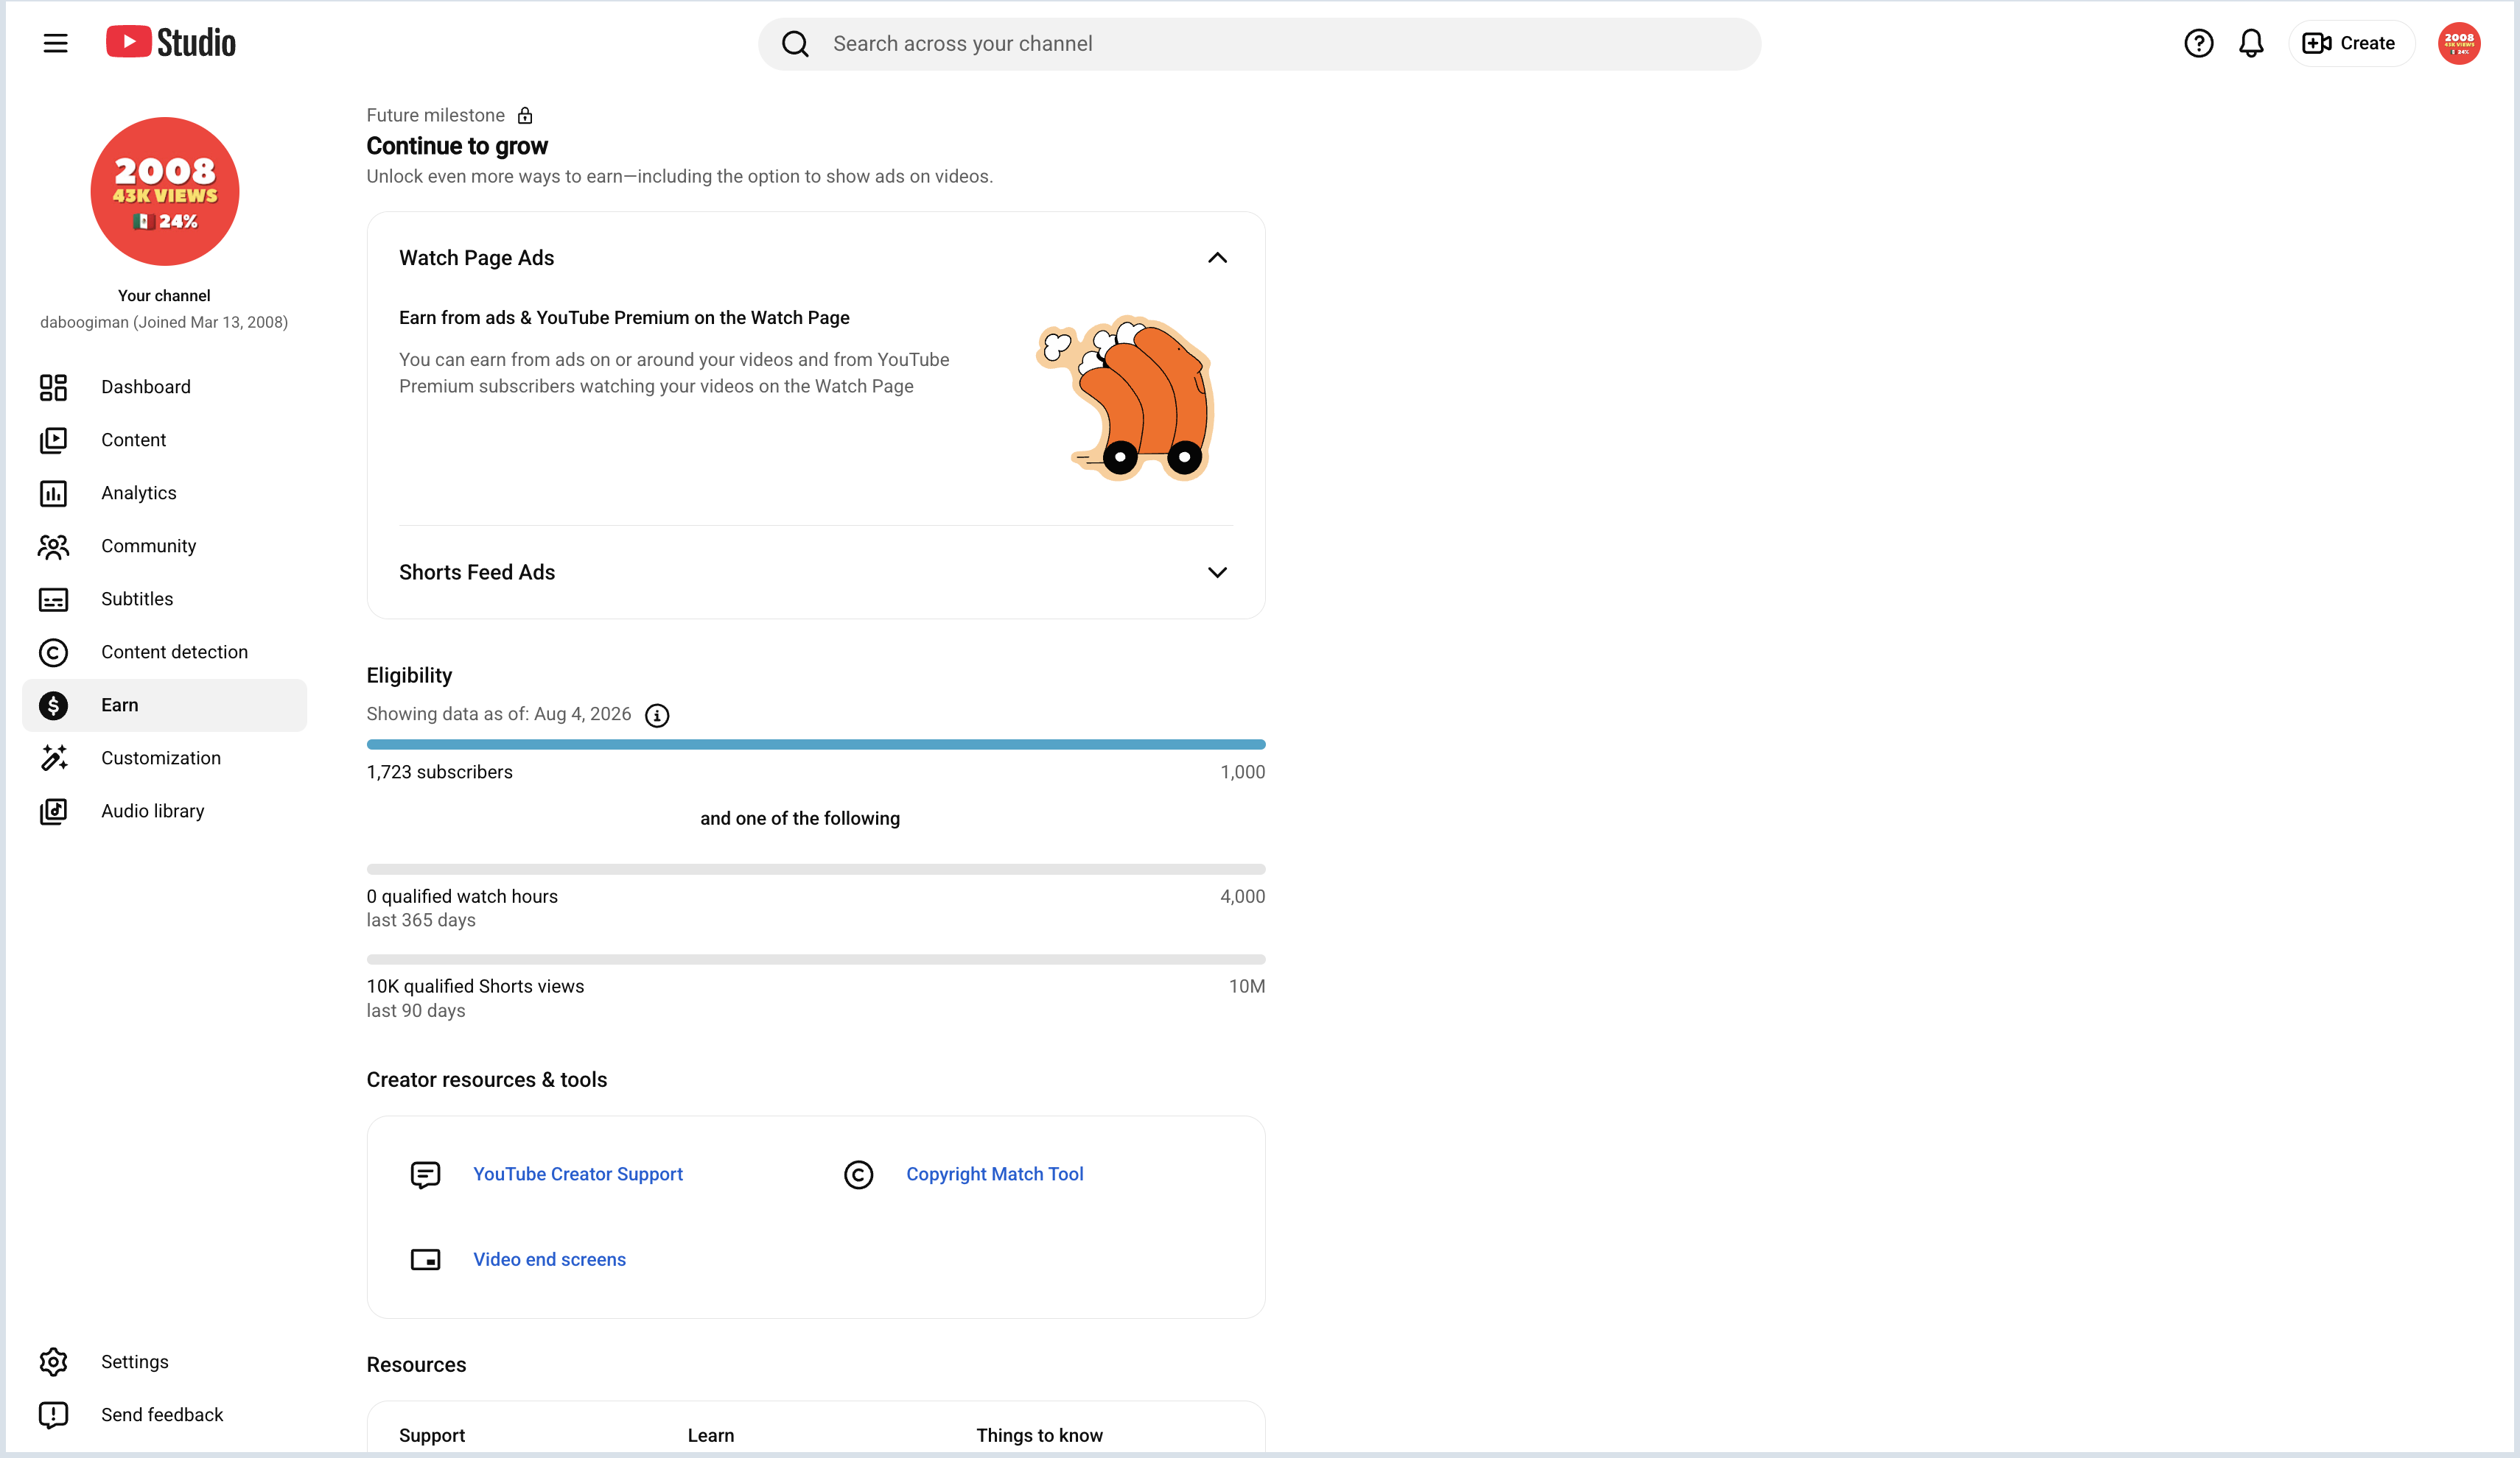
Task: Choose Send feedback in sidebar
Action: (164, 1414)
